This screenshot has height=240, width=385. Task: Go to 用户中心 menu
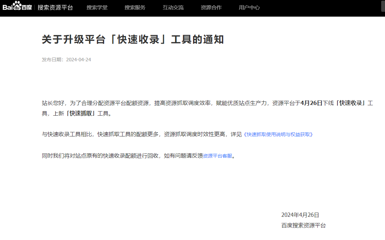pyautogui.click(x=249, y=8)
